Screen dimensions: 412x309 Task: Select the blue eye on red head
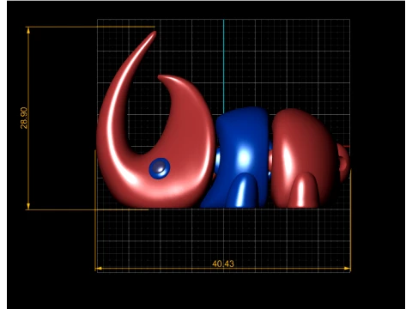[160, 168]
